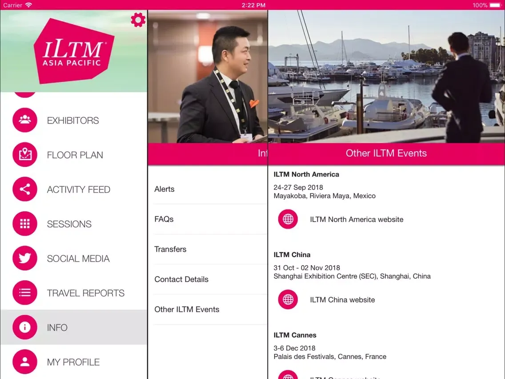Visit ILTM North America website link
The height and width of the screenshot is (379, 505).
click(x=357, y=219)
